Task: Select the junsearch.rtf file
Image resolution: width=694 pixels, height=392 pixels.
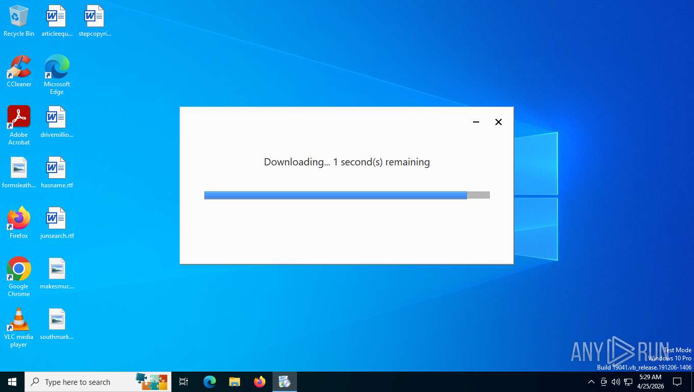Action: pyautogui.click(x=57, y=223)
